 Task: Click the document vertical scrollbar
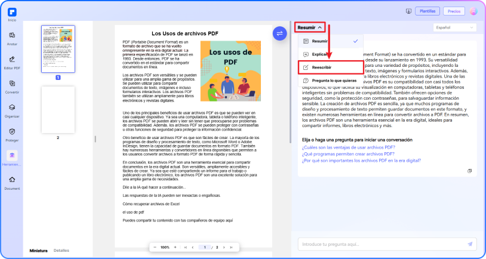290,82
